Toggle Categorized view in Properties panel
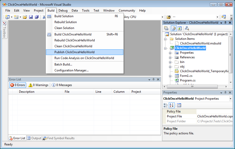 click(x=166, y=105)
